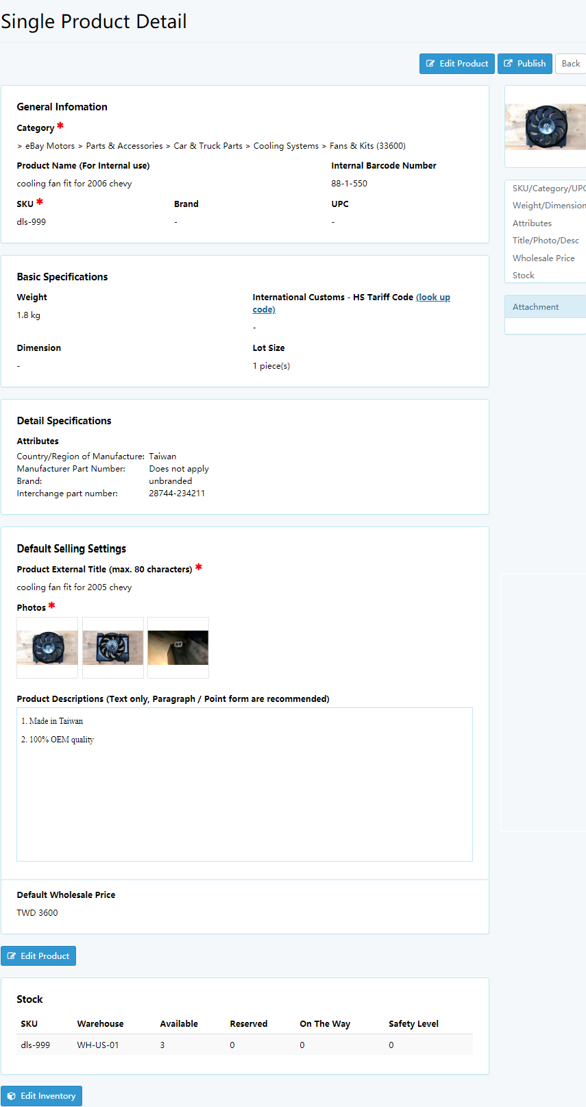Select product name 'cooling fan fit for 2006 chevy'
This screenshot has width=586, height=1107.
(74, 183)
